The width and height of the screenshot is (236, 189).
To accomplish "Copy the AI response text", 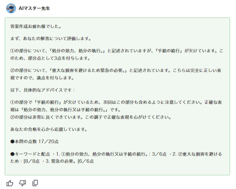I will pos(35,183).
